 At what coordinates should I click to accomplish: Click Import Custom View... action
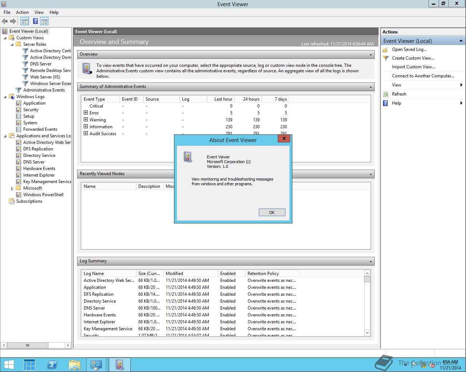(x=414, y=67)
